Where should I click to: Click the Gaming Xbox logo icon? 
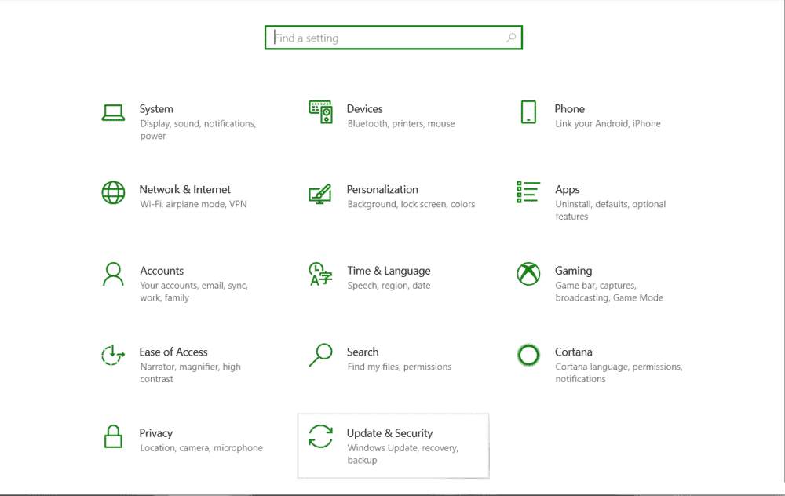528,274
